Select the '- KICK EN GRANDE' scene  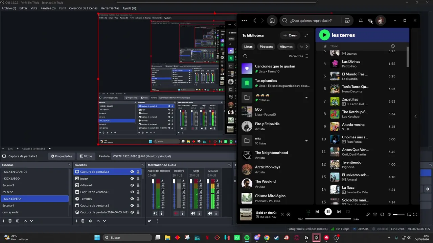34,172
